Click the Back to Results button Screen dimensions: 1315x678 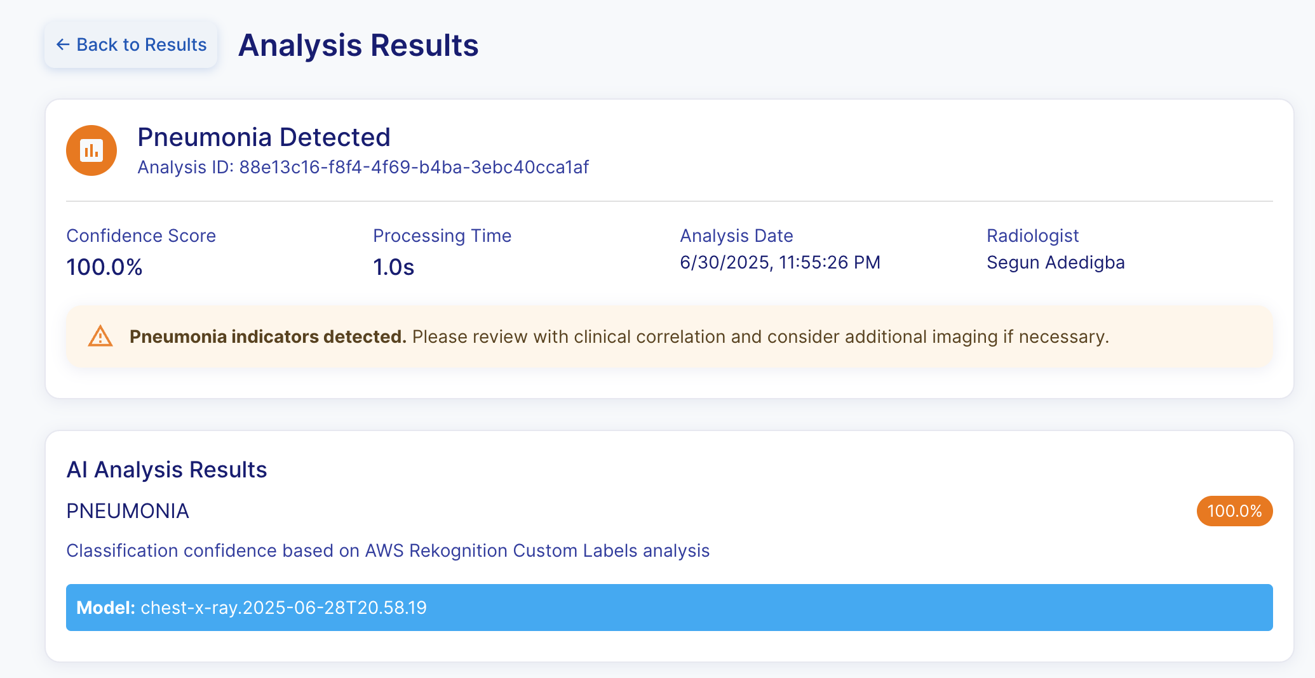tap(131, 44)
